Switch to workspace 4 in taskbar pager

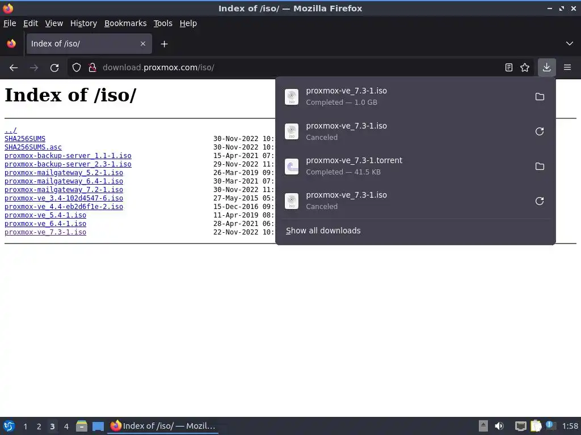point(66,427)
